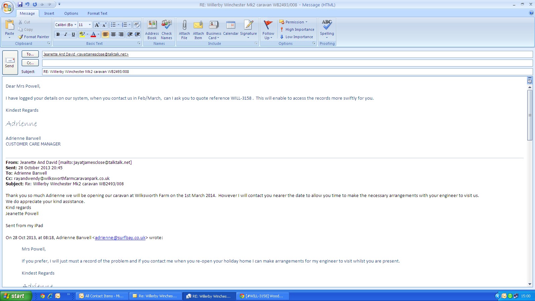
Task: Mark the message as Low Importance
Action: tap(297, 37)
